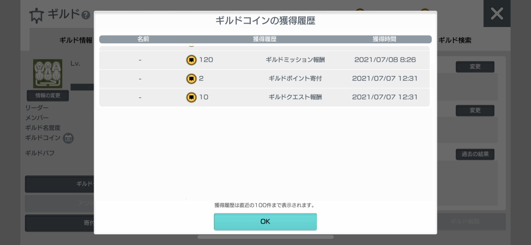The image size is (531, 245).
Task: Click the horizontal bar below the dialog
Action: pyautogui.click(x=265, y=237)
